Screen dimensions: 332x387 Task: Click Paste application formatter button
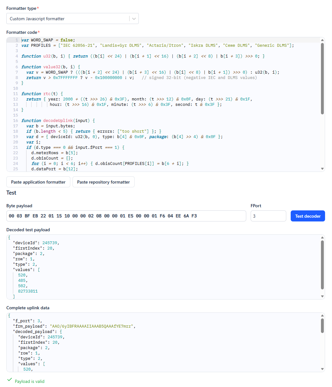38,182
